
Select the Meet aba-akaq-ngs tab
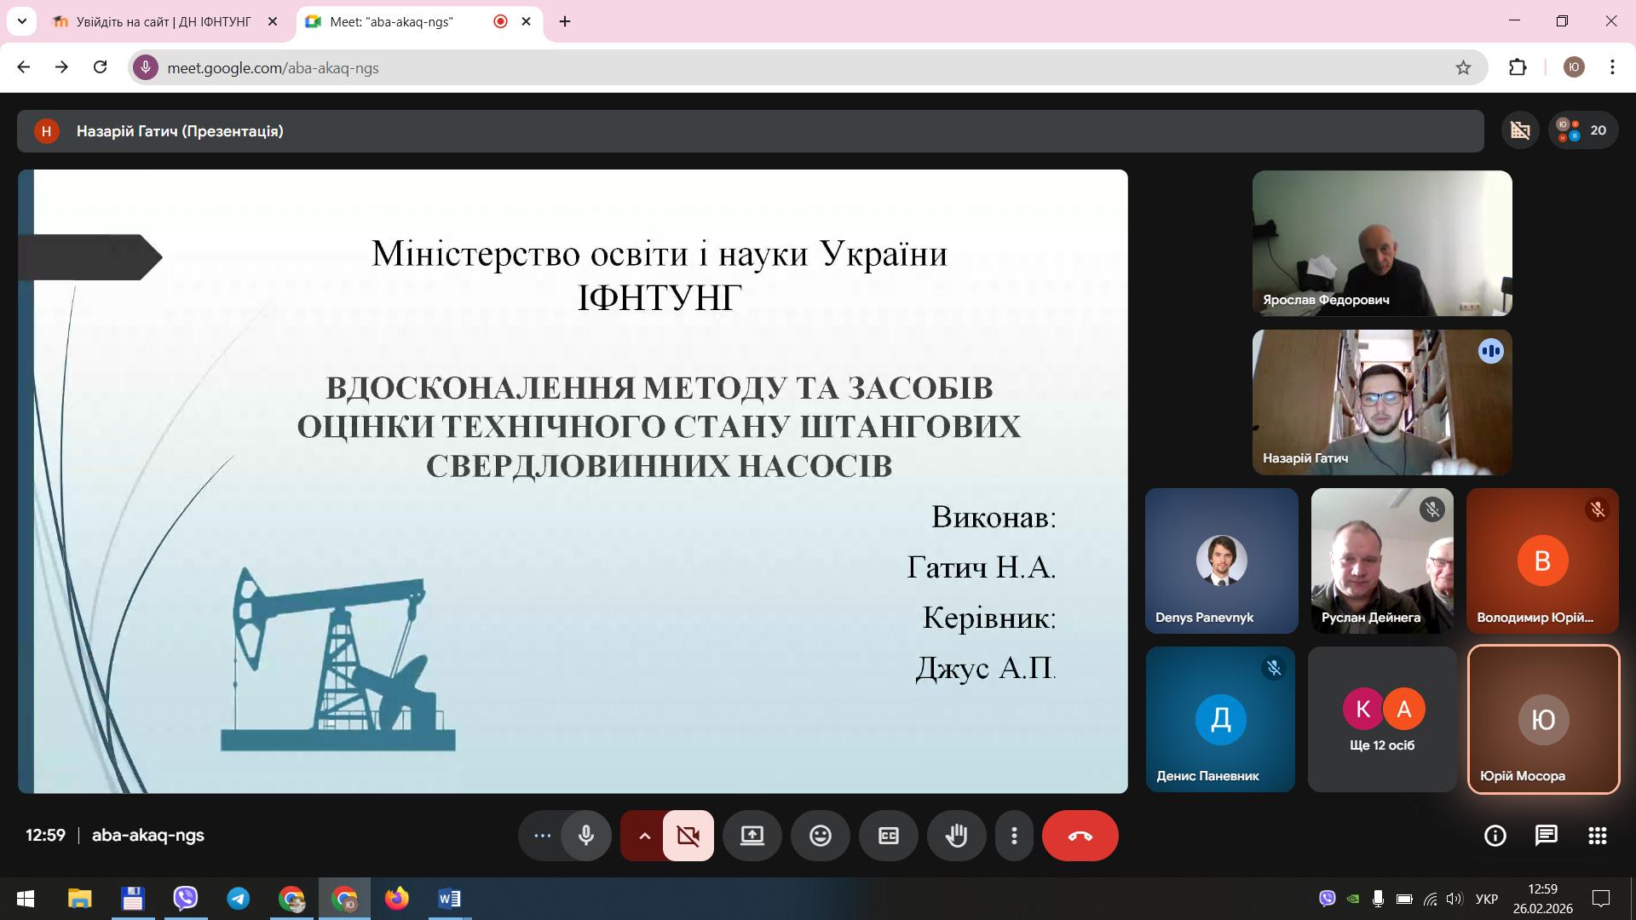(392, 21)
